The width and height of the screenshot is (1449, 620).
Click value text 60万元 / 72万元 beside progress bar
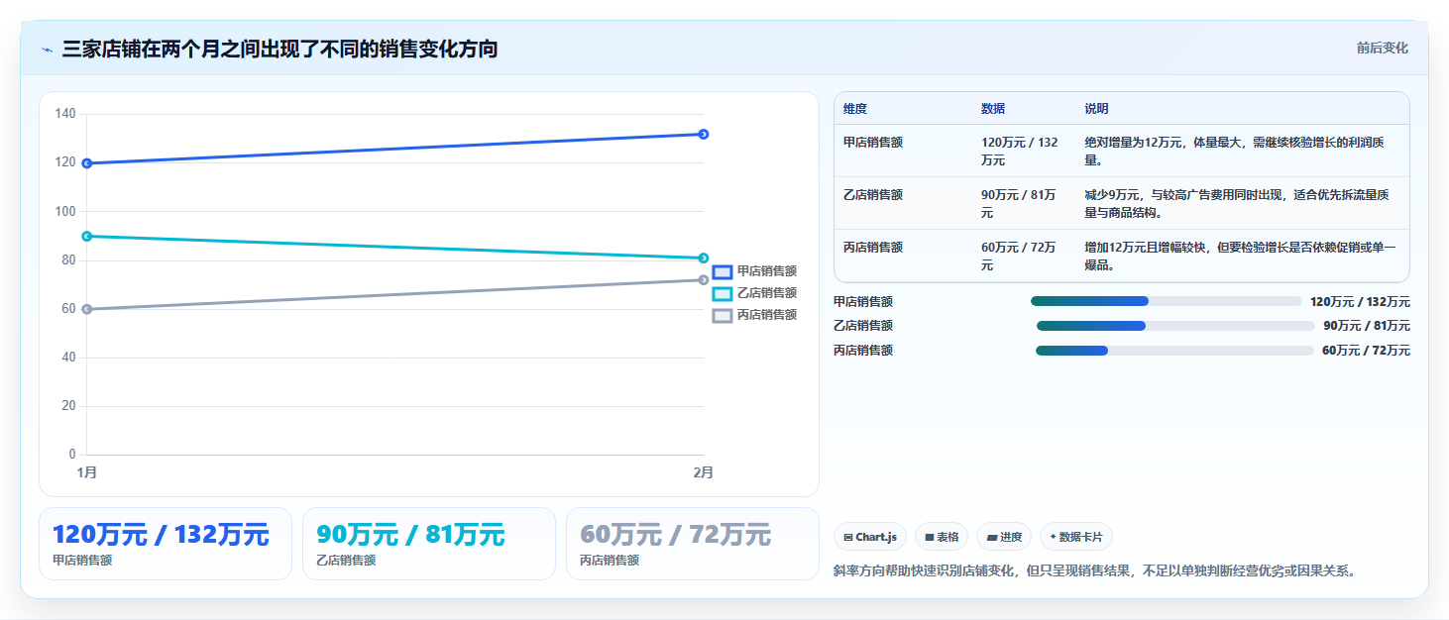(1366, 351)
